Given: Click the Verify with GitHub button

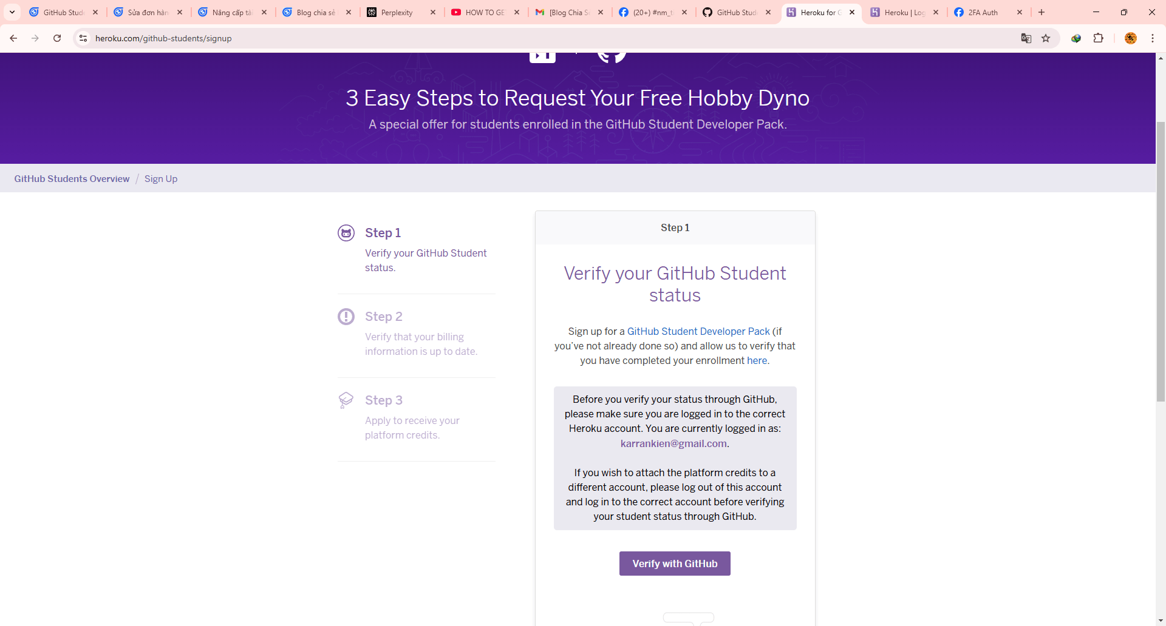Looking at the screenshot, I should pyautogui.click(x=675, y=564).
